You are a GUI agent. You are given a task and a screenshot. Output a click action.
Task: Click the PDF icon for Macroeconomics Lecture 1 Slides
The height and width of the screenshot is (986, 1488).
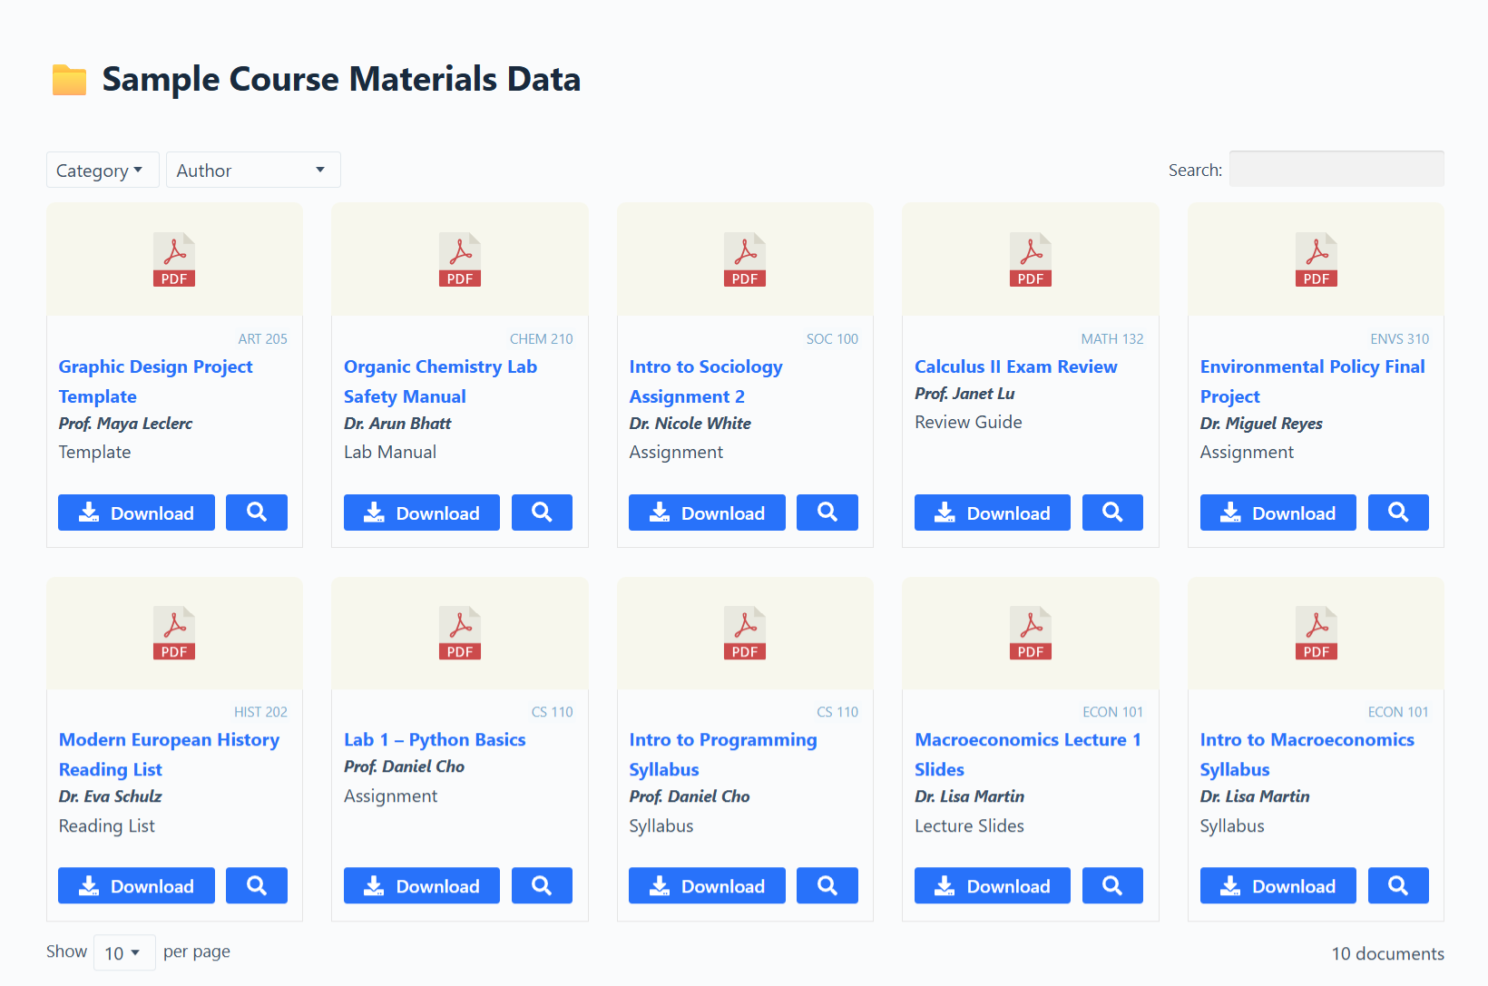coord(1031,632)
